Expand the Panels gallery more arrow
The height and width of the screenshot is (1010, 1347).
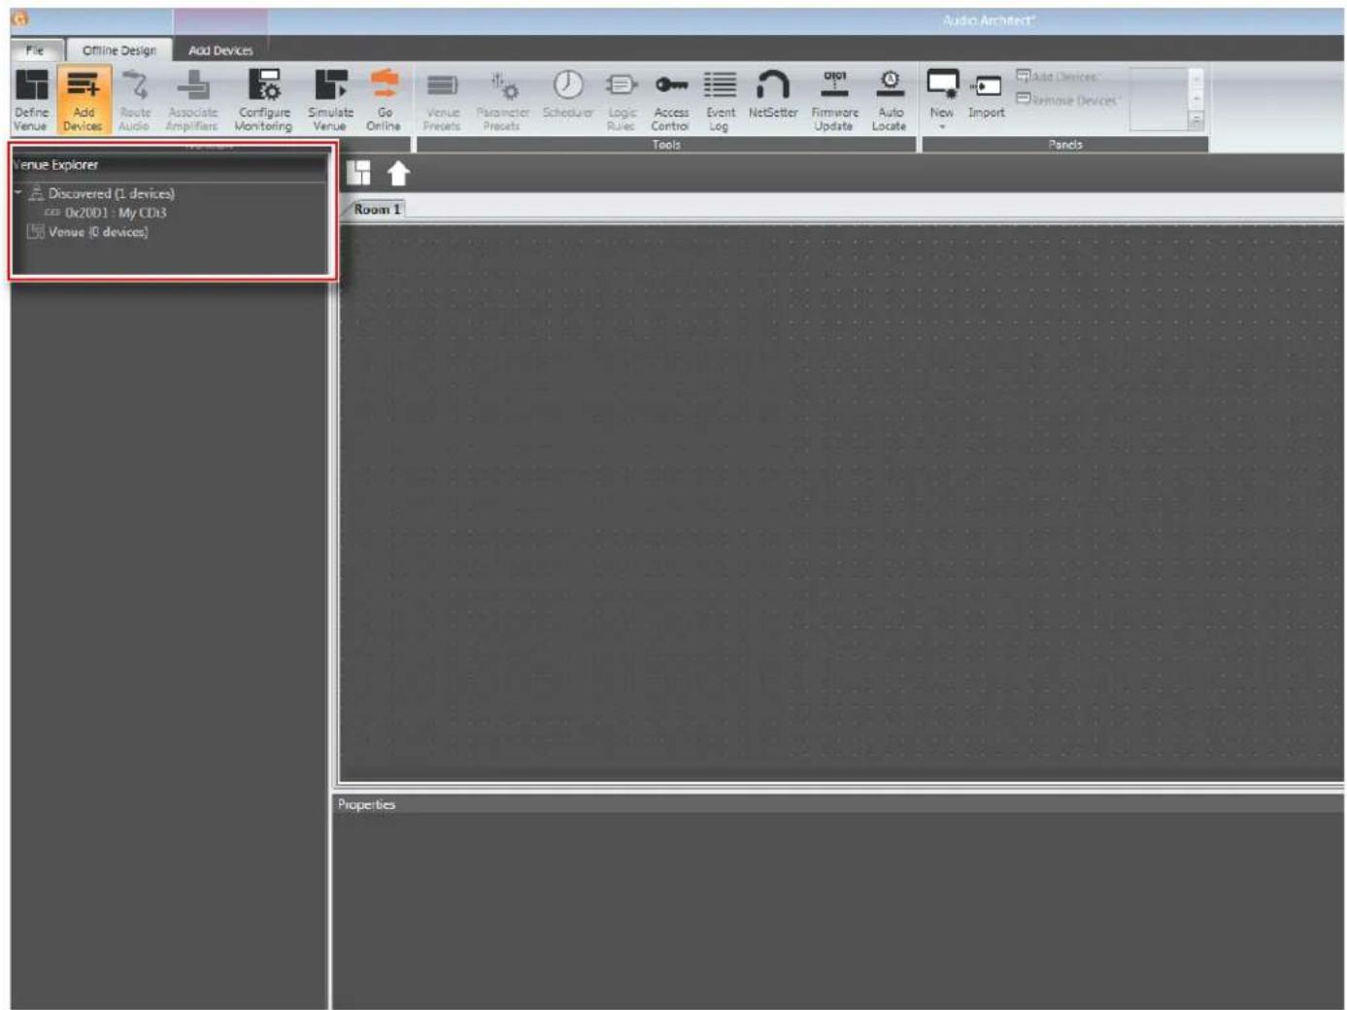point(1196,121)
